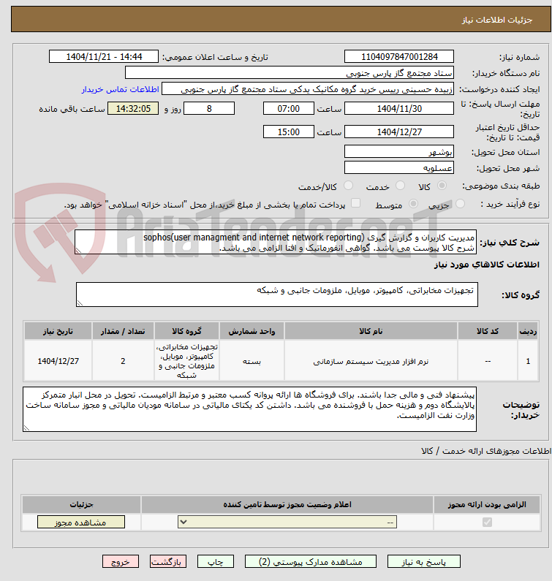Image resolution: width=552 pixels, height=581 pixels.
Task: Click the اطلاعات مجوزهای ارائه خدمت / کالا heading
Action: 486,451
